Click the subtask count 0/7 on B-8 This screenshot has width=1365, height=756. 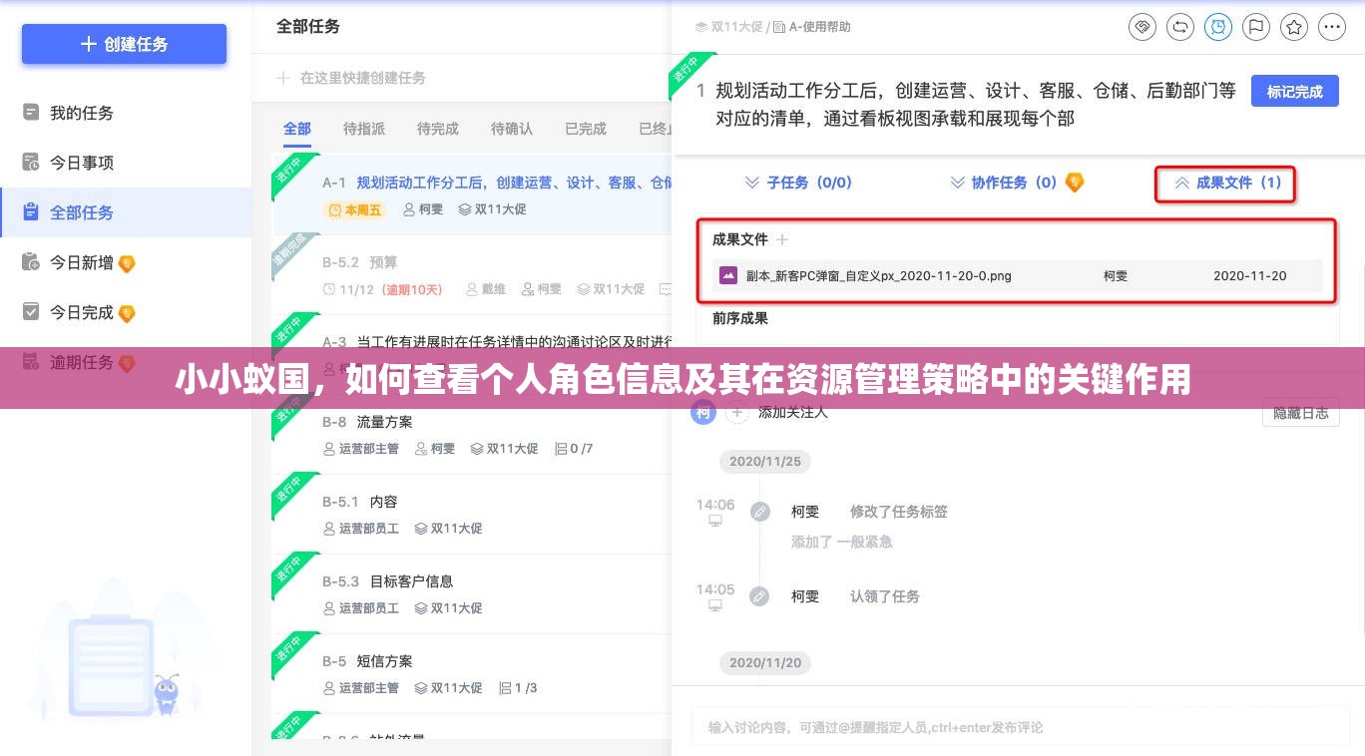(573, 449)
